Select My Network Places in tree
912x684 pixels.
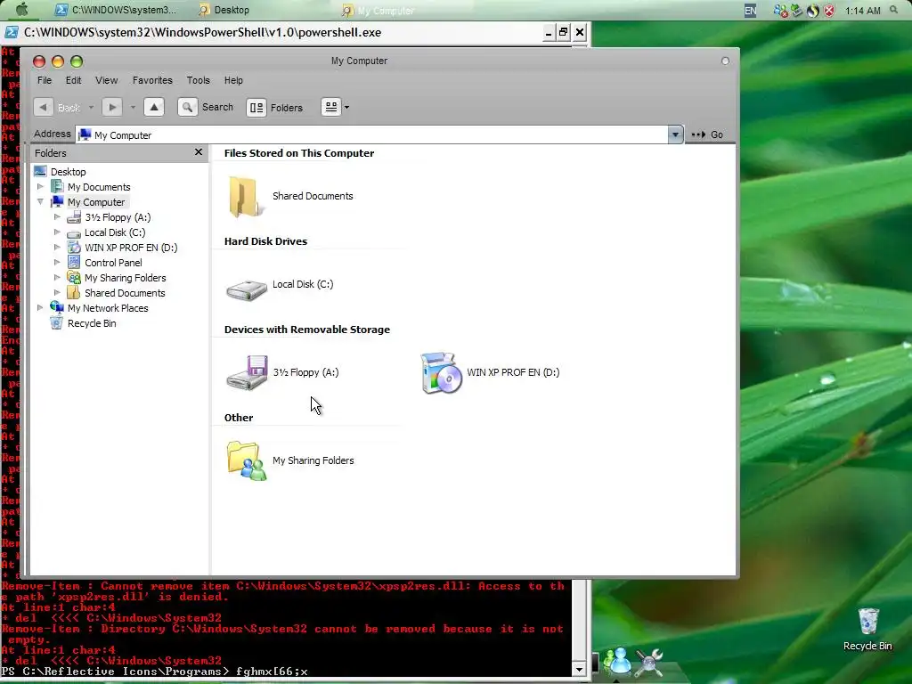point(108,307)
